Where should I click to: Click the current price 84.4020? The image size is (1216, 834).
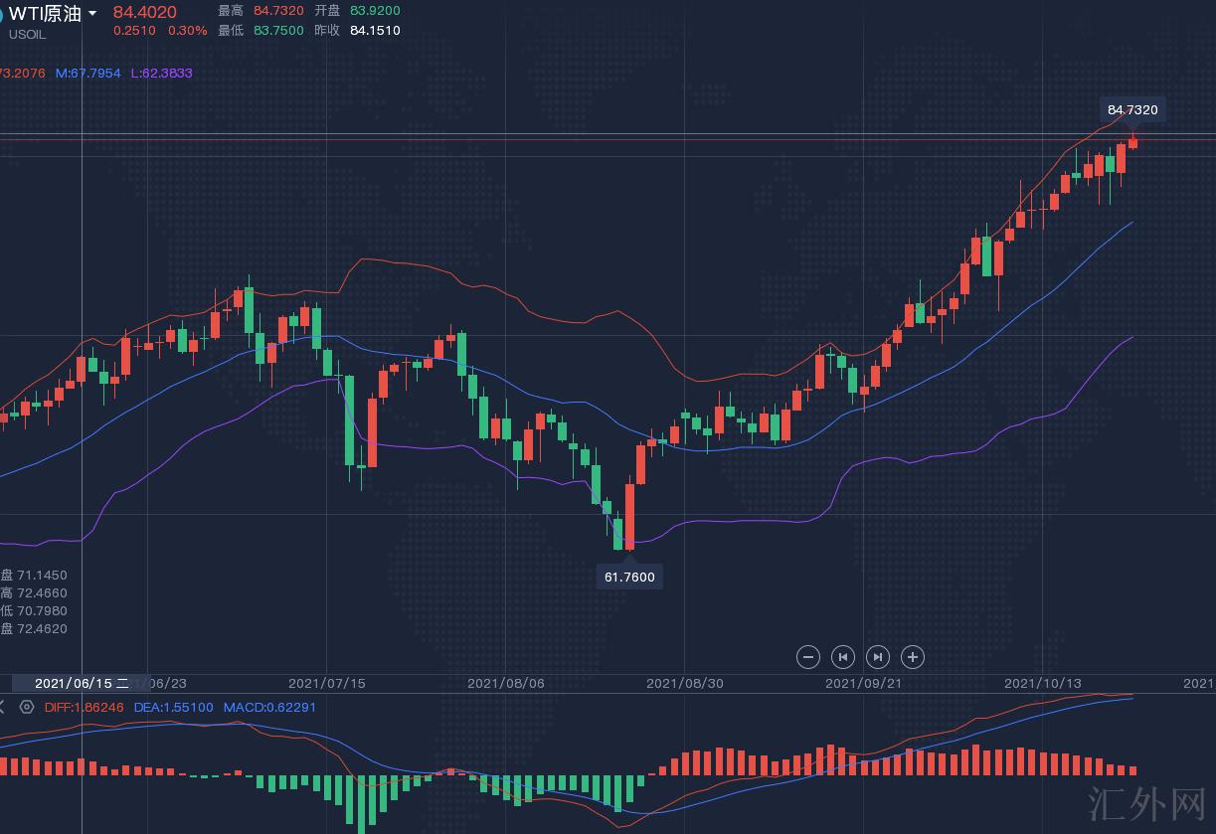[145, 12]
